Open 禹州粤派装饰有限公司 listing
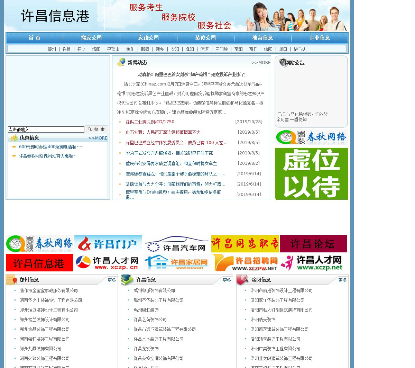415x368 pixels. (x=154, y=291)
